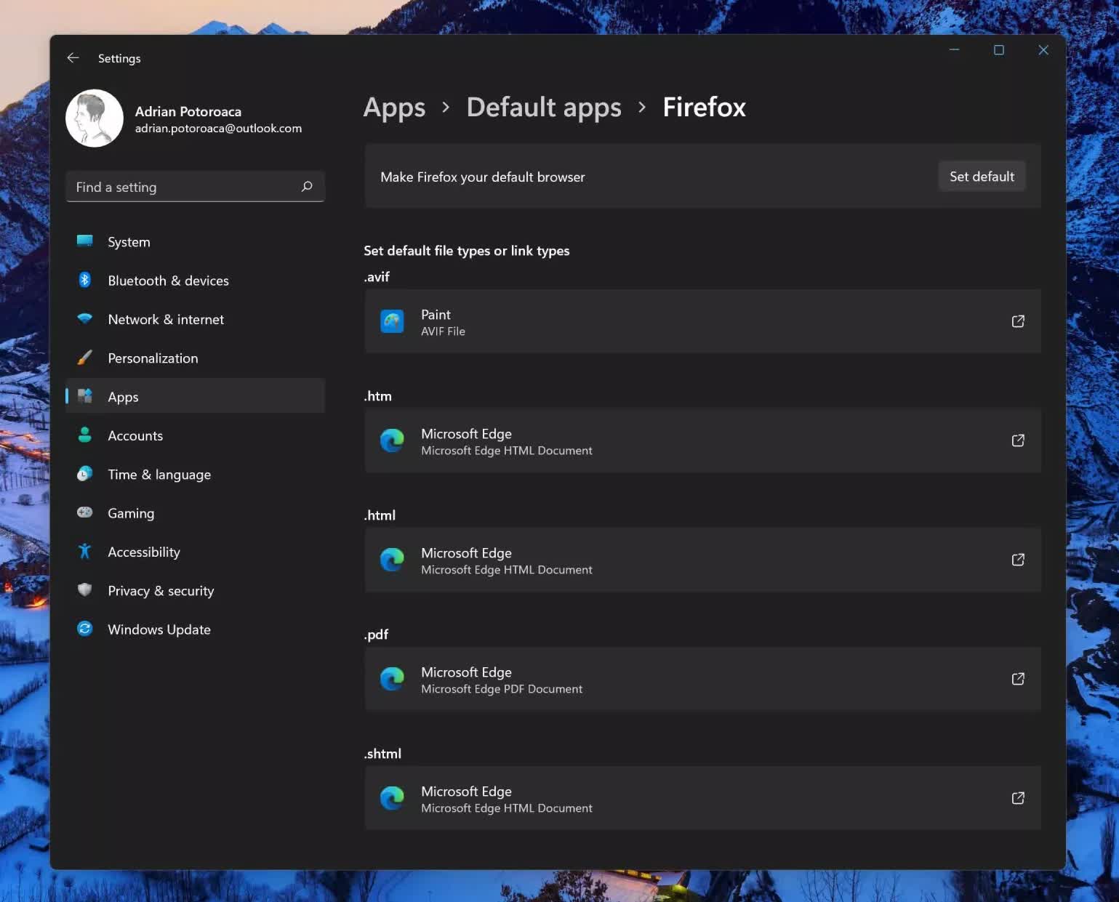This screenshot has width=1119, height=902.
Task: Open the external-link icon for .avif Paint
Action: click(x=1018, y=321)
